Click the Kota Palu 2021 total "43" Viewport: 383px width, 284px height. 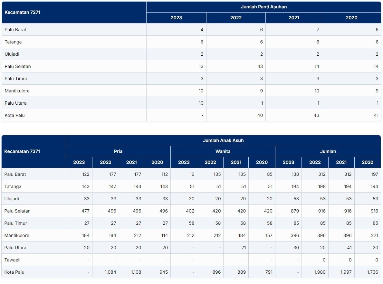click(x=316, y=115)
